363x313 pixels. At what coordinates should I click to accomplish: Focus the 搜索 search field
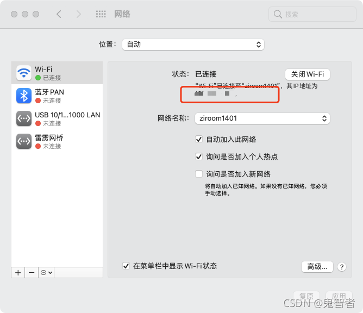pos(312,14)
